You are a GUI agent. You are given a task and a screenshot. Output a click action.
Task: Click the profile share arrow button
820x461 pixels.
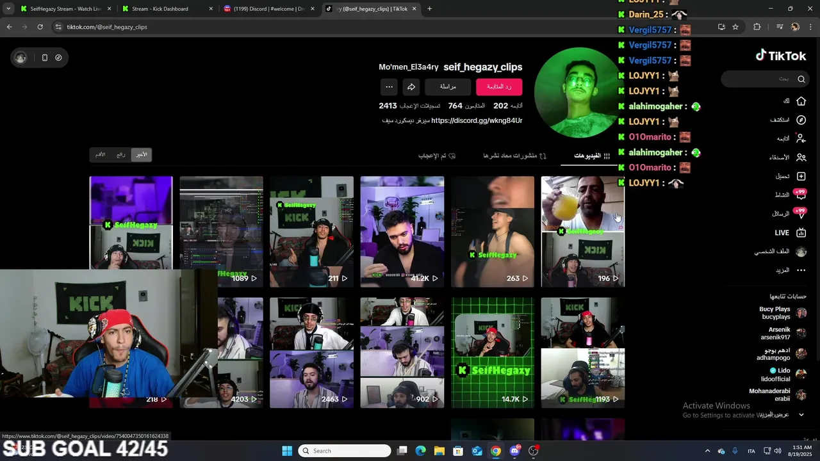coord(411,86)
